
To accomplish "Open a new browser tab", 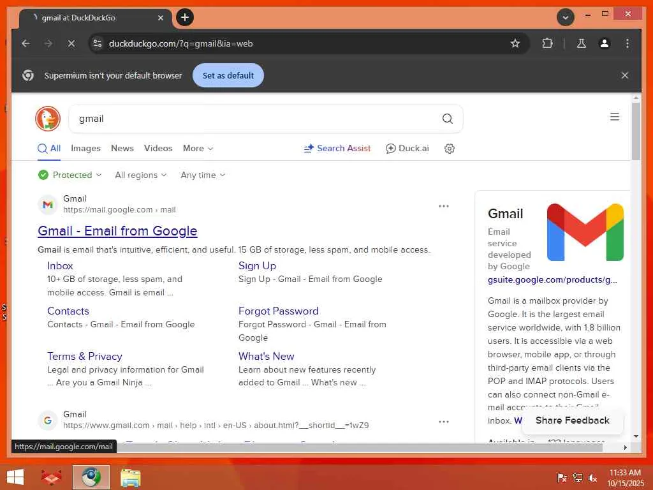I will (x=185, y=17).
